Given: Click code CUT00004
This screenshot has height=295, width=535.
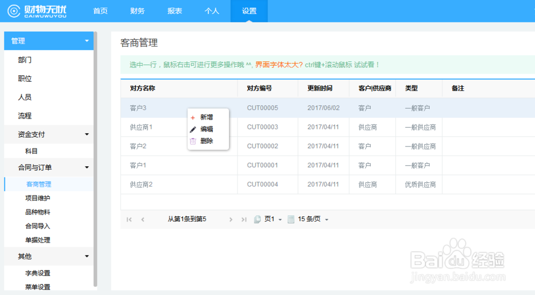Looking at the screenshot, I should point(262,184).
